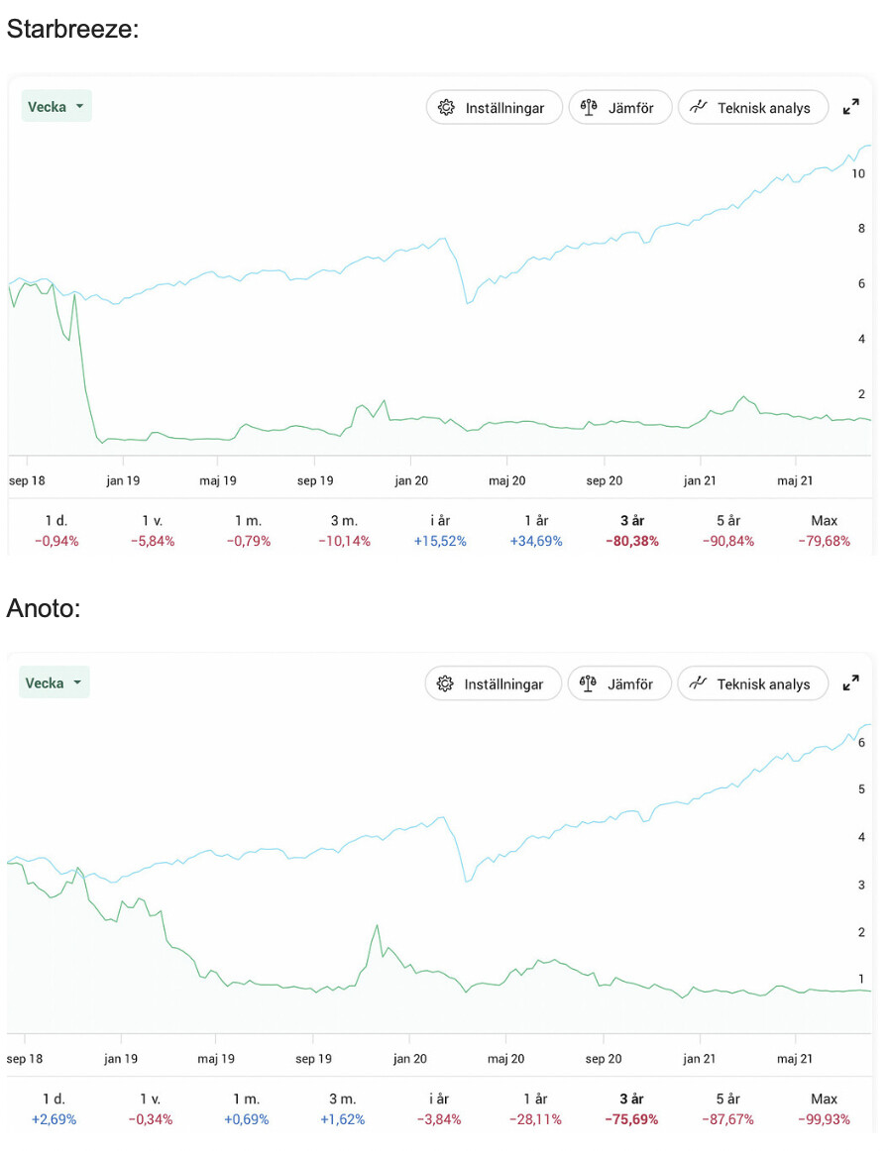Expand the Anoto chart to fullscreen
The width and height of the screenshot is (888, 1151).
pyautogui.click(x=850, y=683)
